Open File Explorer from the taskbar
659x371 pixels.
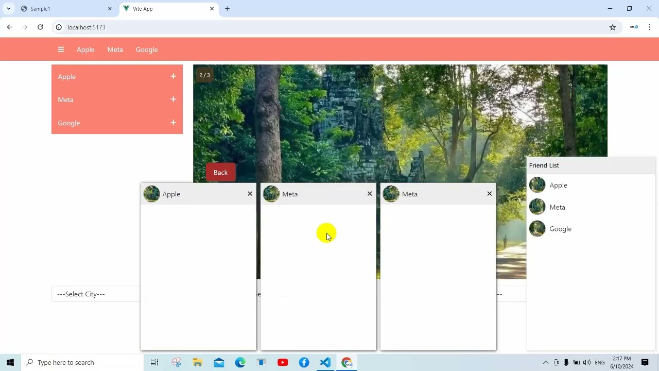click(x=197, y=363)
